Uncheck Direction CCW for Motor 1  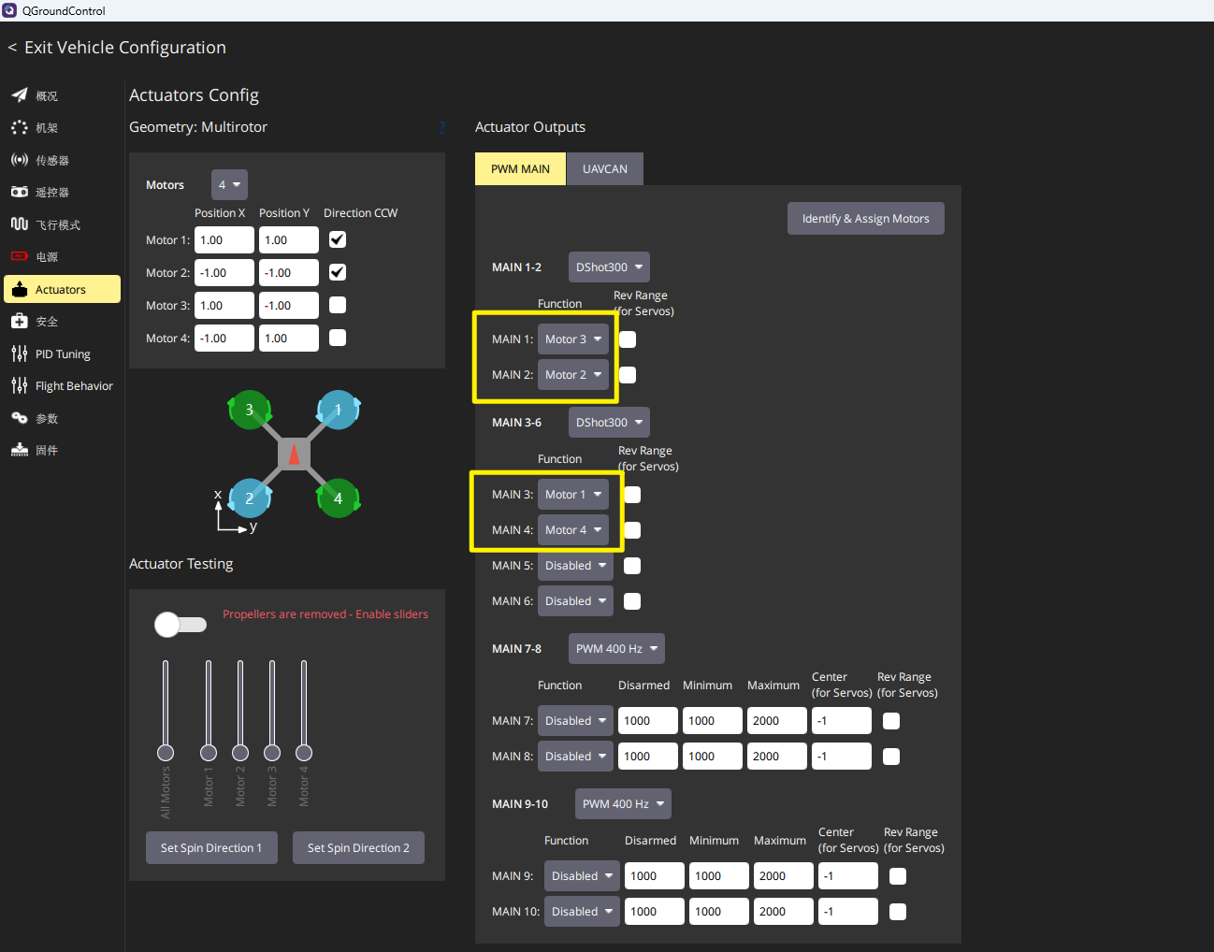[338, 239]
